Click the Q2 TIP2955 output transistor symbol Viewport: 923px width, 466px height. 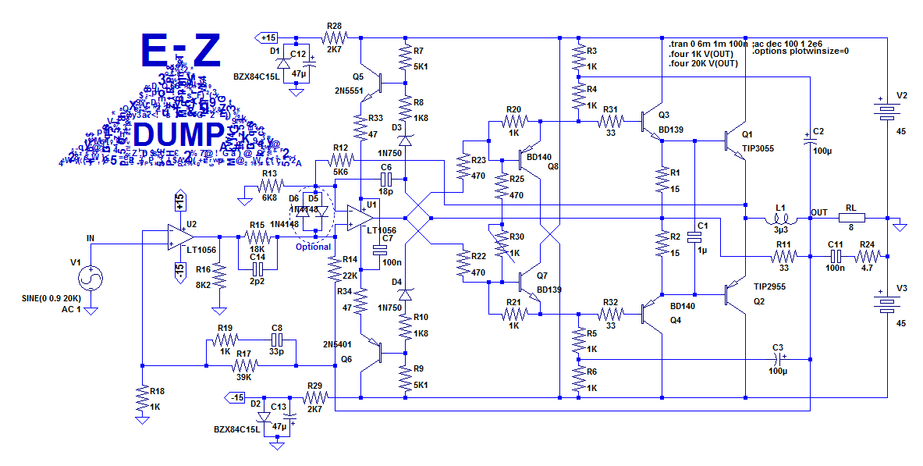(735, 293)
